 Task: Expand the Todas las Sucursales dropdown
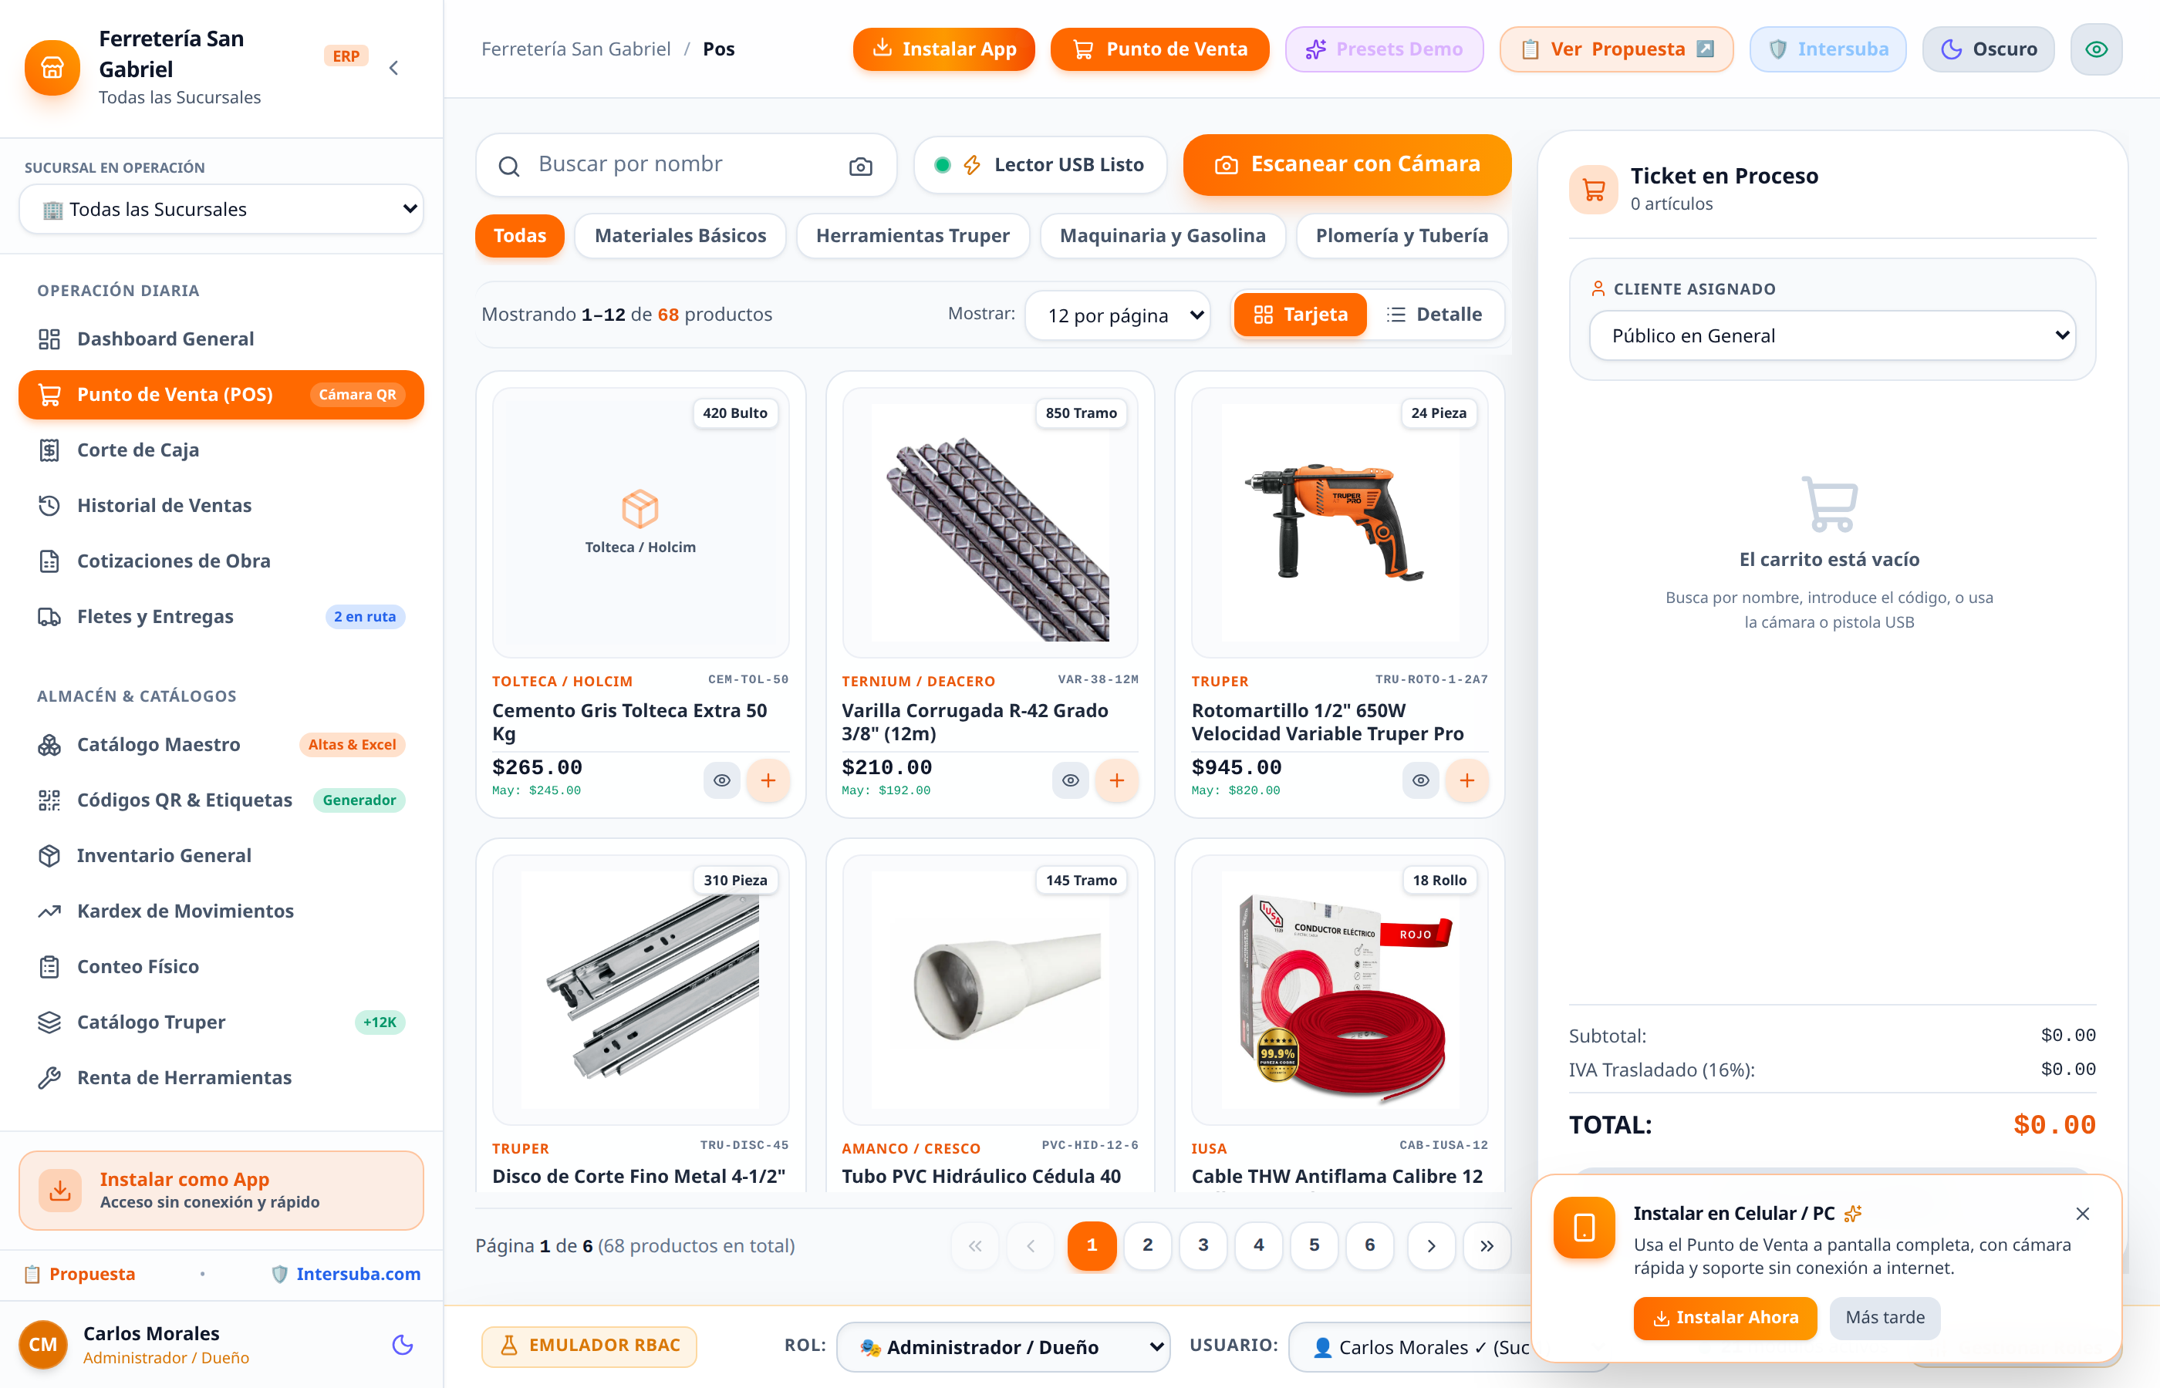coord(221,209)
